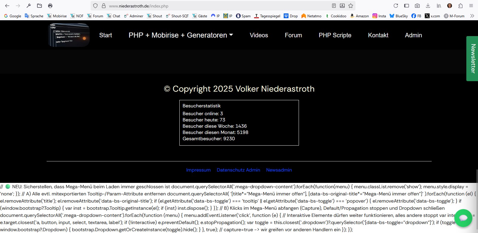Open the green Newsletter side button
Screen dimensions: 478x233
(472, 58)
